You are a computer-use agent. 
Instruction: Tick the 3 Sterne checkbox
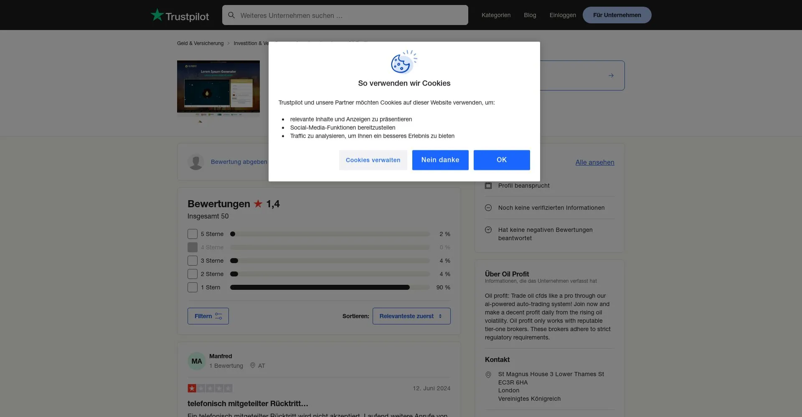193,261
